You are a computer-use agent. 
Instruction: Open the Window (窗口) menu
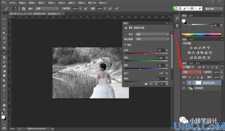[x=92, y=3]
